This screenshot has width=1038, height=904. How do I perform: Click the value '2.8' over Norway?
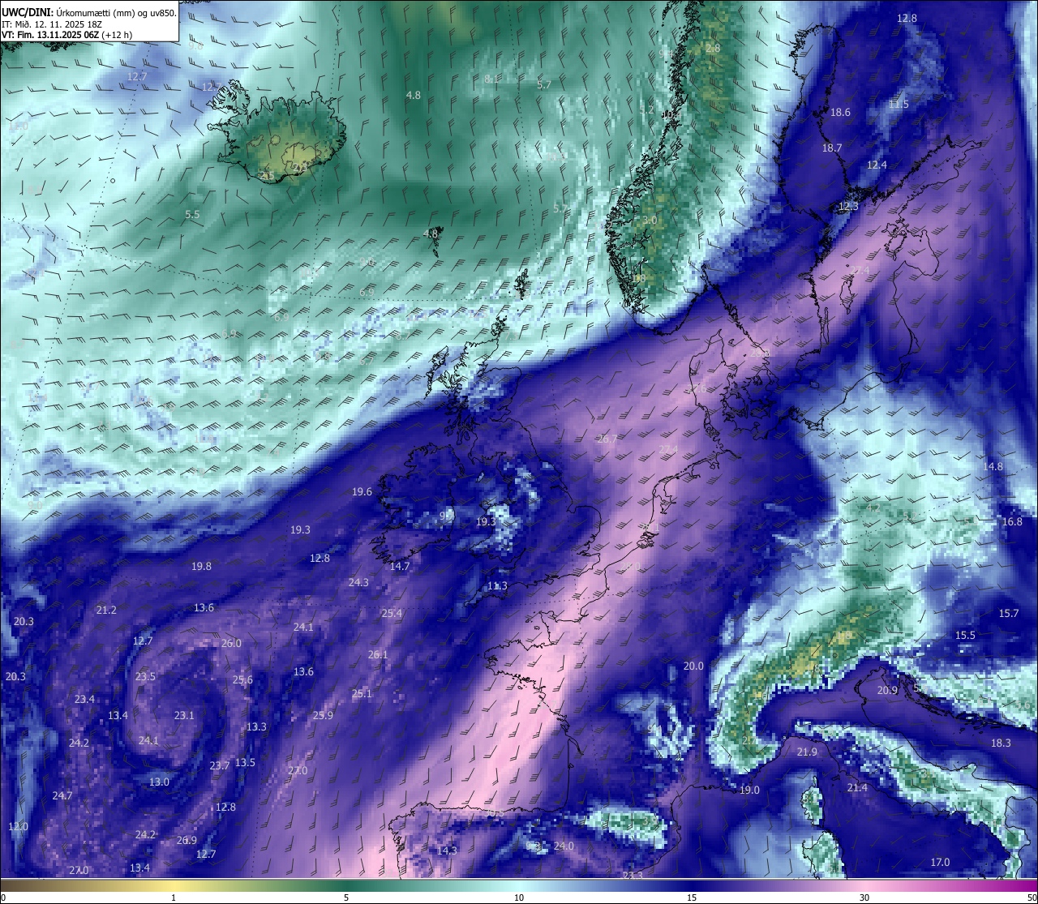tap(713, 49)
